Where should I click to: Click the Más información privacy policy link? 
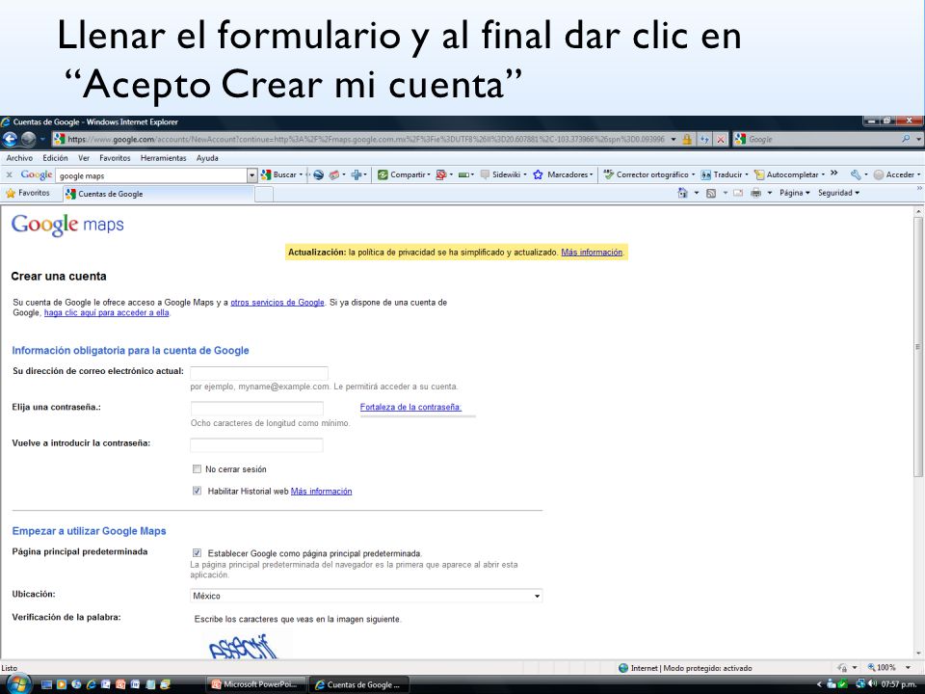[x=591, y=252]
